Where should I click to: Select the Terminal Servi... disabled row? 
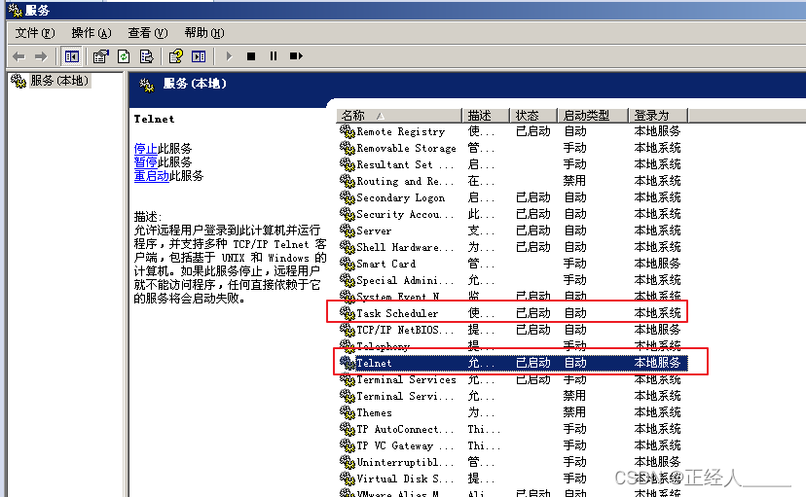[x=512, y=396]
